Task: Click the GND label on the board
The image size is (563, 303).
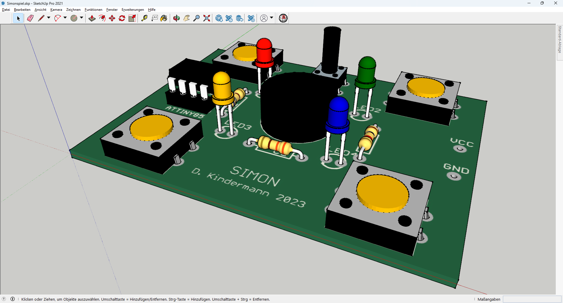Action: pos(456,169)
